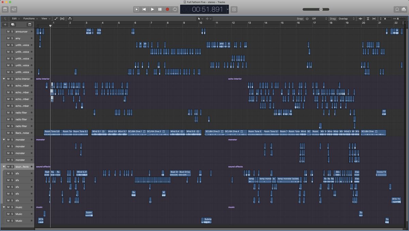Show automation with the curve icon
409x231 pixels.
(56, 19)
